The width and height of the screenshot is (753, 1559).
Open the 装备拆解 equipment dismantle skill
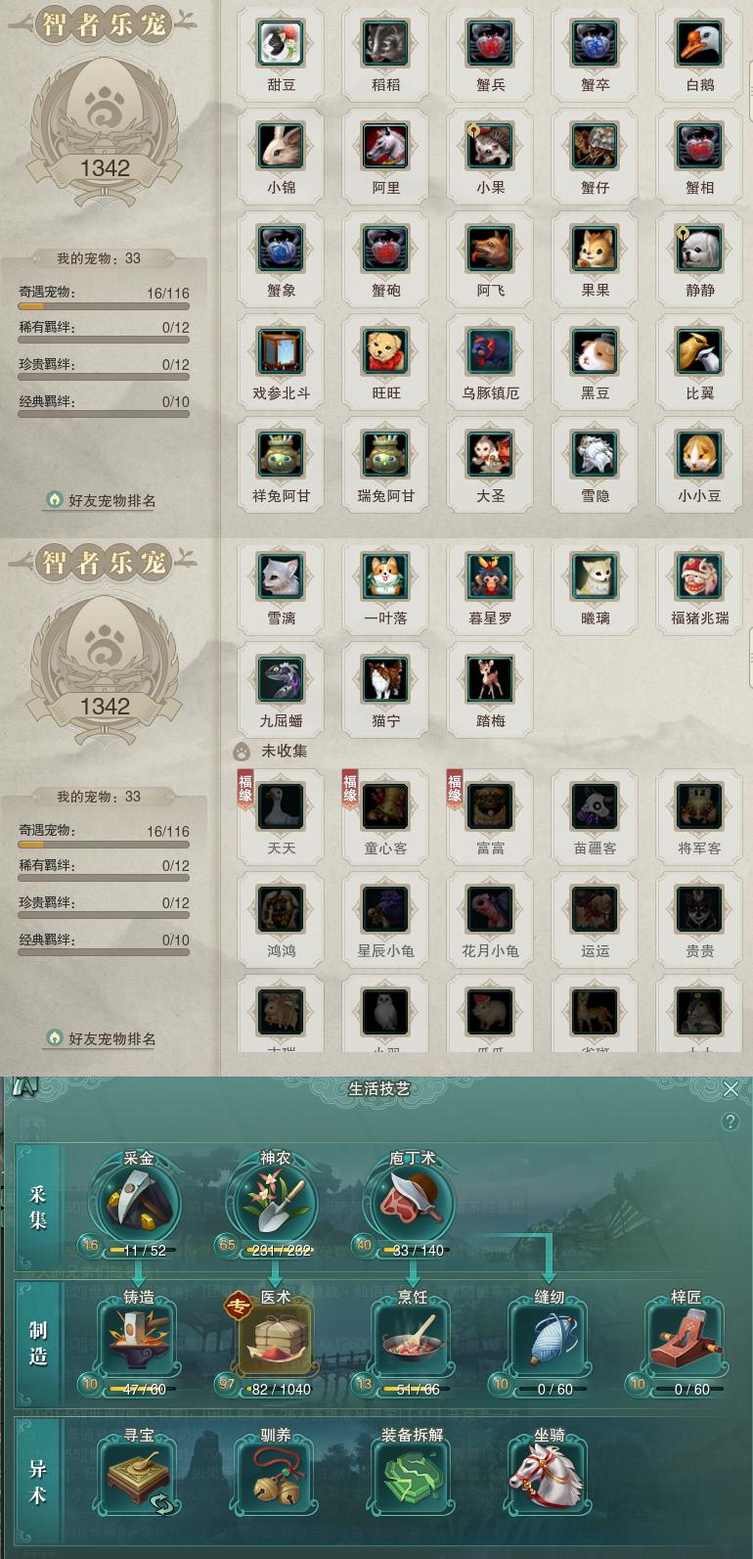click(x=413, y=1478)
